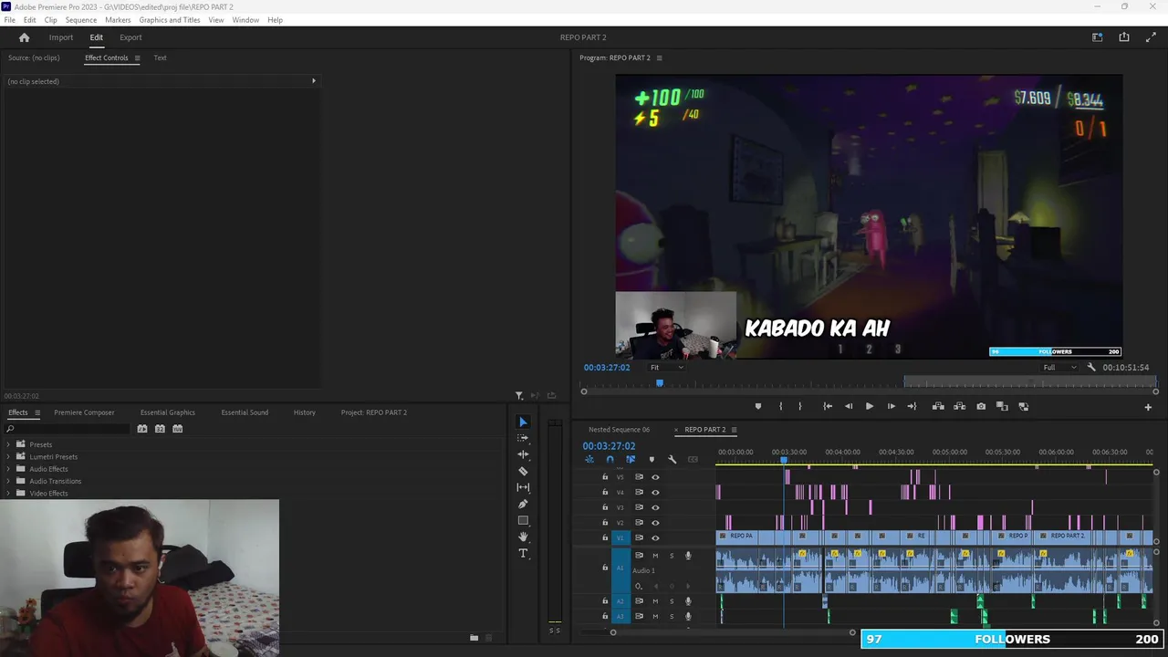The height and width of the screenshot is (657, 1168).
Task: Click the Workspaces icon at top right
Action: pos(1098,37)
